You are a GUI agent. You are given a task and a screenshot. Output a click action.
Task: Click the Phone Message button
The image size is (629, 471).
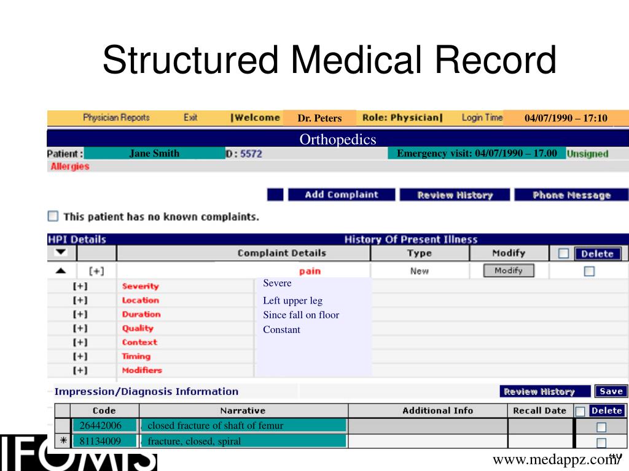click(x=571, y=194)
